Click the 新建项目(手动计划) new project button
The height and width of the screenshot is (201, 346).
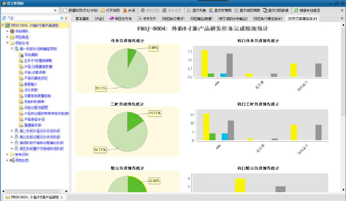click(x=81, y=10)
